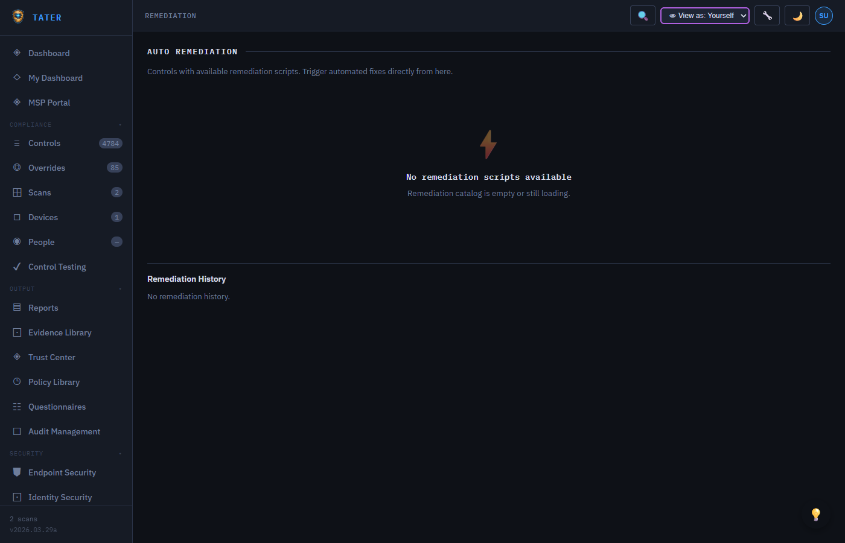Click the Devices square icon
The height and width of the screenshot is (543, 845).
[x=17, y=217]
